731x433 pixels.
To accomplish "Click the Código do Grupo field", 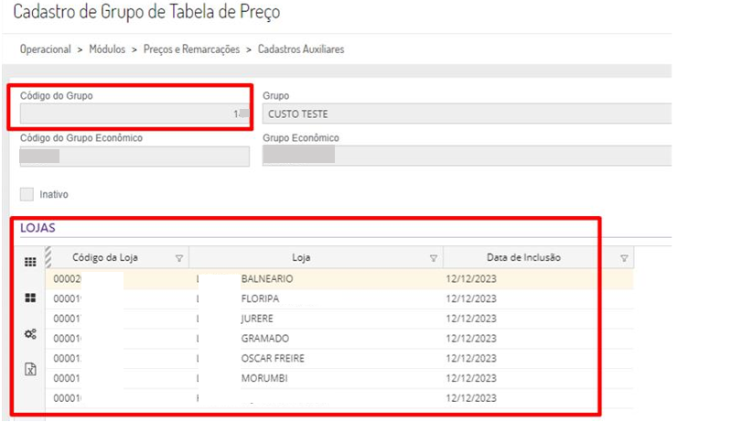I will [134, 114].
